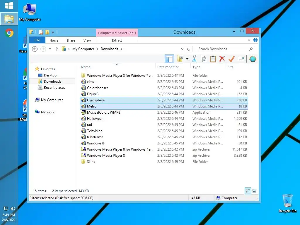Click the File Explorer taskbar icon
Viewport: 300px width, 225px height.
click(x=9, y=19)
